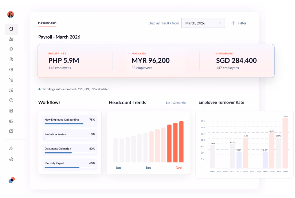Click the Filter button
The width and height of the screenshot is (295, 198).
[239, 23]
